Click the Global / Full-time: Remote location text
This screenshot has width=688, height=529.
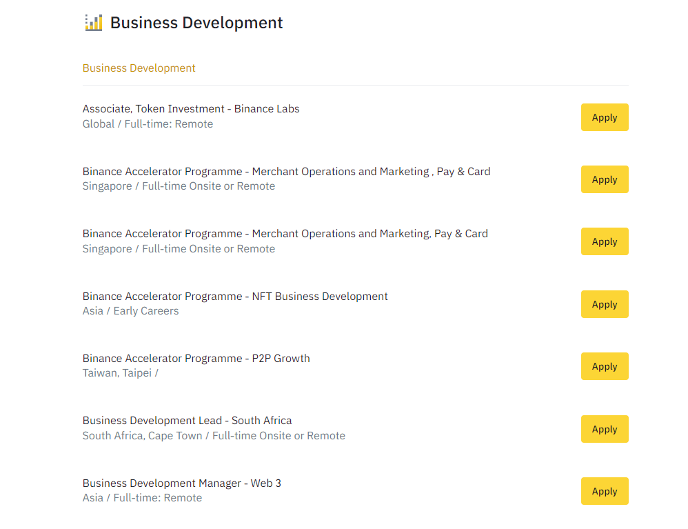(x=148, y=124)
